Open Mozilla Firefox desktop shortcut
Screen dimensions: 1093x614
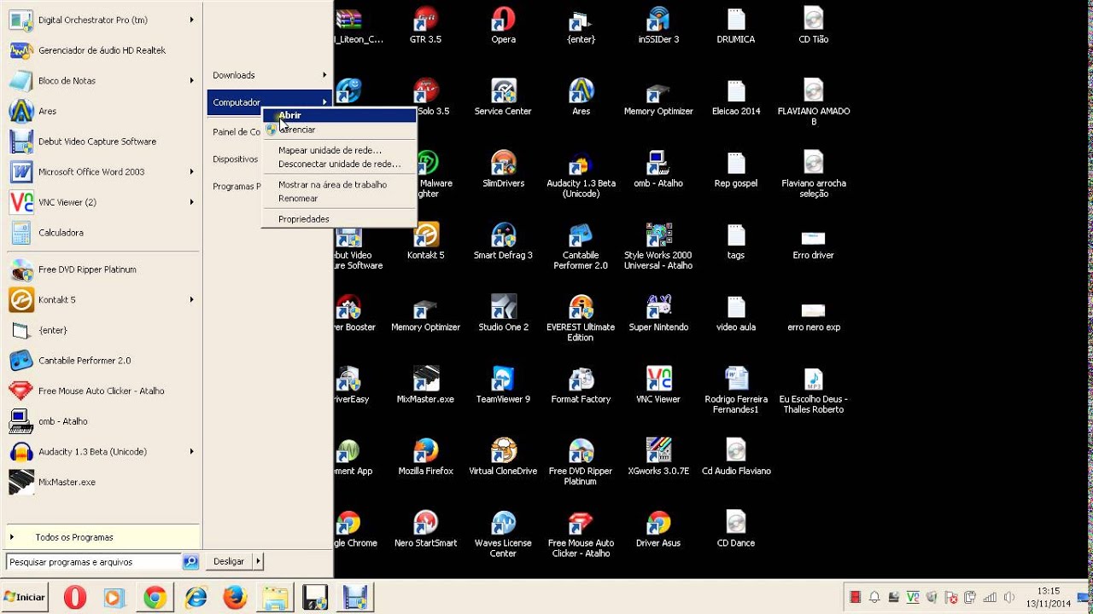[425, 457]
